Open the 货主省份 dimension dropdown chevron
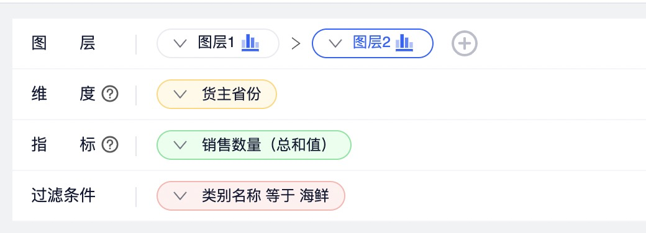Screen dimensions: 646x233 click(x=180, y=94)
